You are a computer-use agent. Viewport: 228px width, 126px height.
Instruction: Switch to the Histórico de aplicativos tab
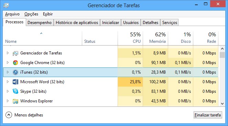pyautogui.click(x=77, y=23)
